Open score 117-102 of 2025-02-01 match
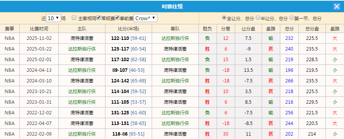The image size is (344, 139). (120, 60)
